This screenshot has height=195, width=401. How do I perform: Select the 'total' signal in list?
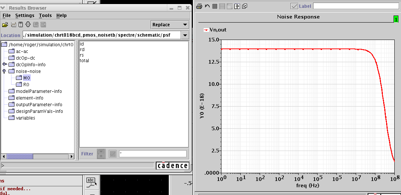tap(85, 61)
